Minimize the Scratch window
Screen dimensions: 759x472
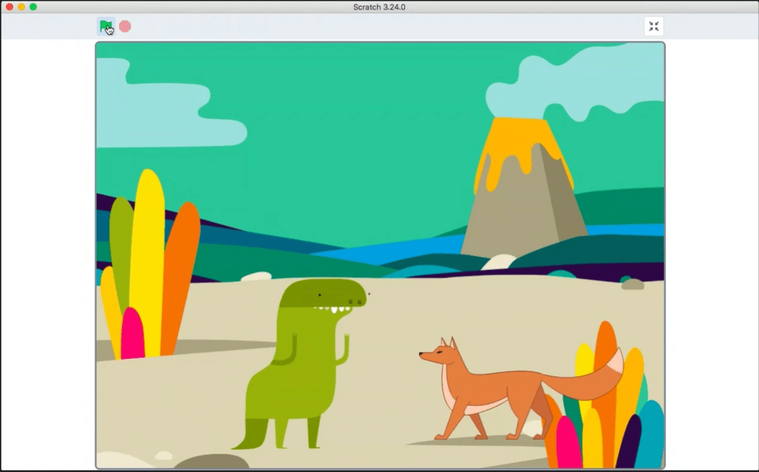point(22,7)
